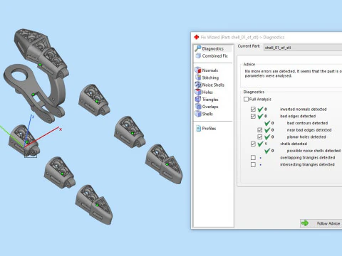Click the red cross Fix Wizard icon
Image resolution: width=342 pixels, height=256 pixels.
(197, 37)
